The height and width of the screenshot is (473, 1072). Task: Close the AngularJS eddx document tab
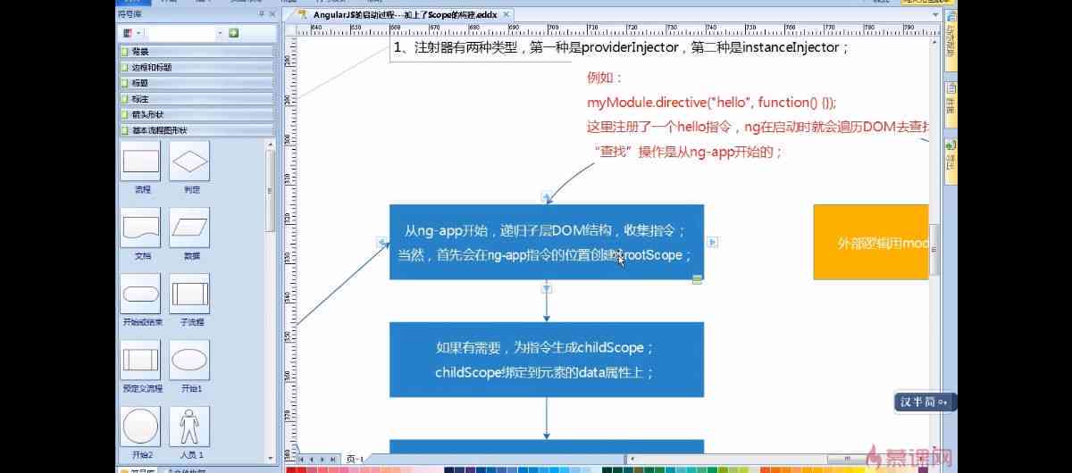pyautogui.click(x=507, y=15)
